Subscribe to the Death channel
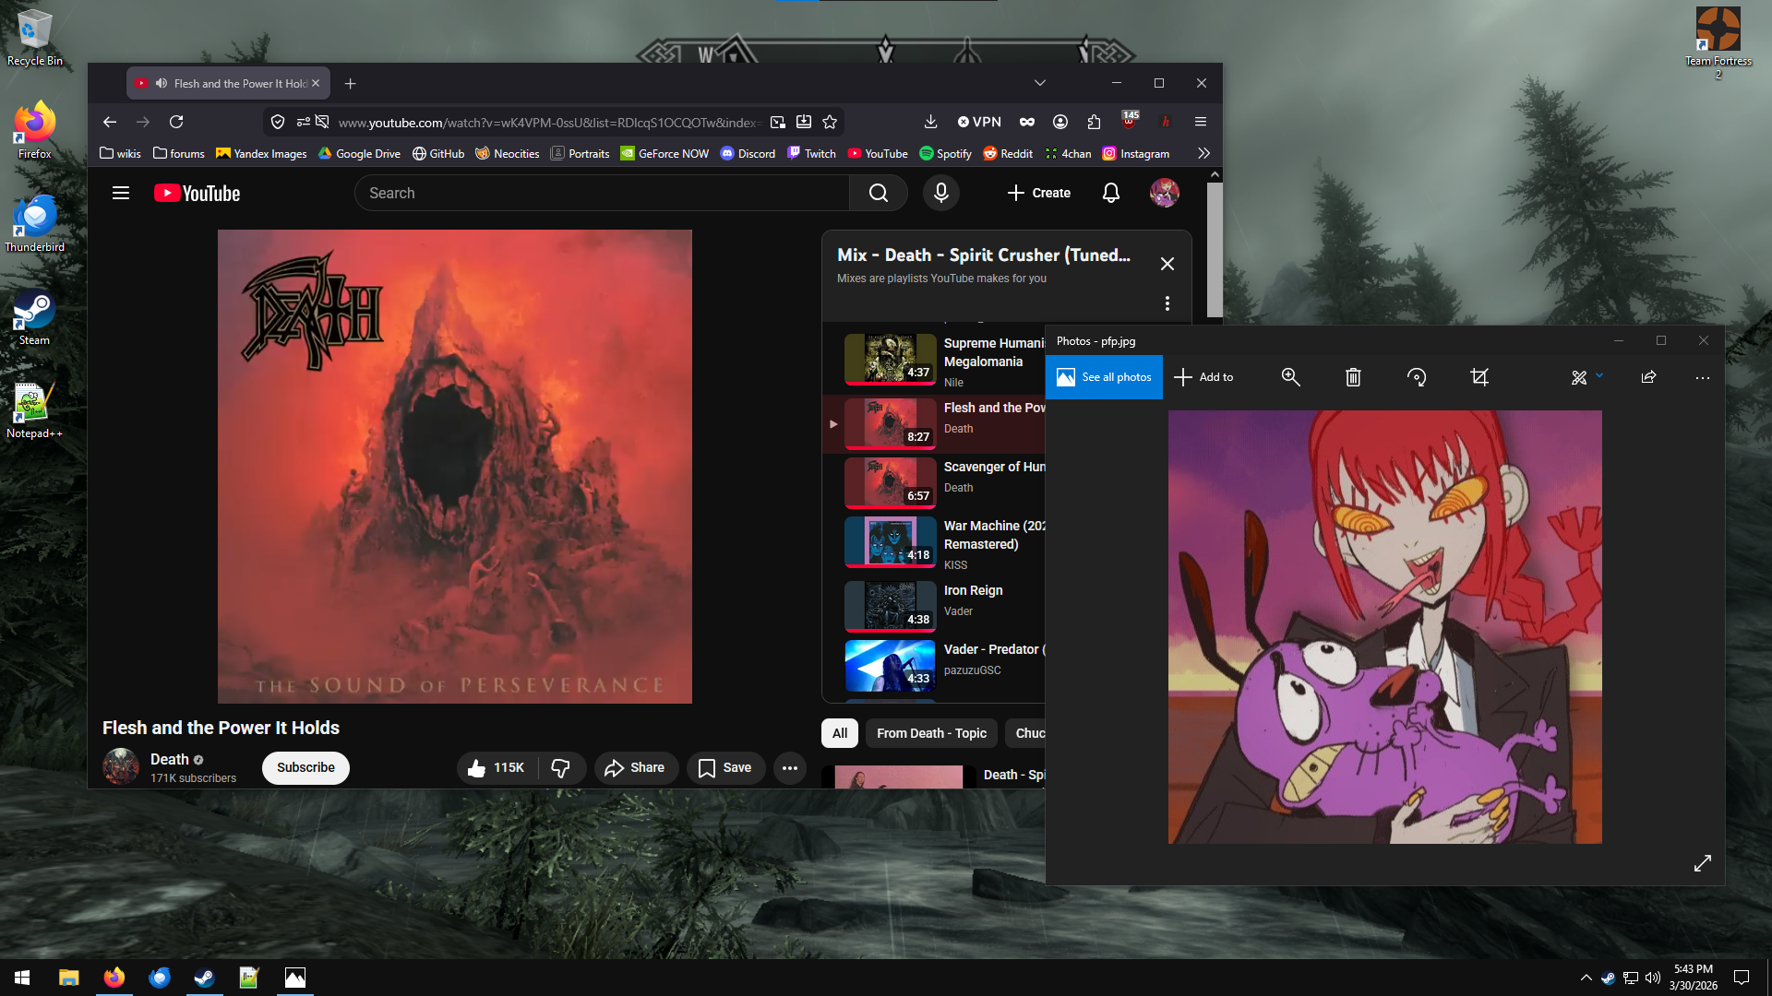This screenshot has height=996, width=1772. click(305, 767)
